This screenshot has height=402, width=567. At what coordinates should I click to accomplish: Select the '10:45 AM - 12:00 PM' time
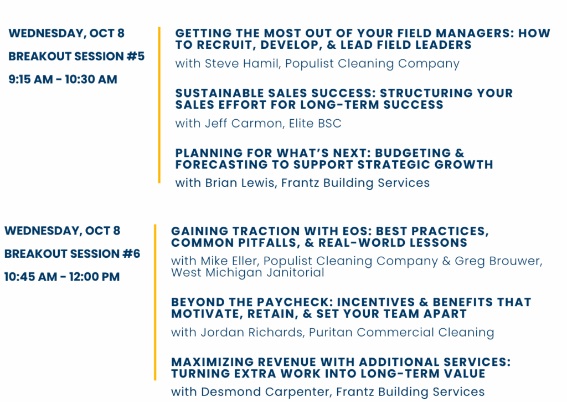click(x=62, y=277)
